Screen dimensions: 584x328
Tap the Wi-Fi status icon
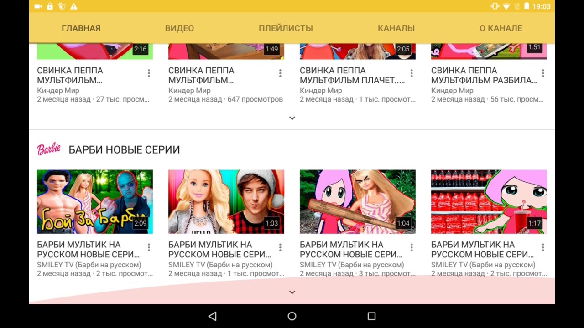click(506, 6)
